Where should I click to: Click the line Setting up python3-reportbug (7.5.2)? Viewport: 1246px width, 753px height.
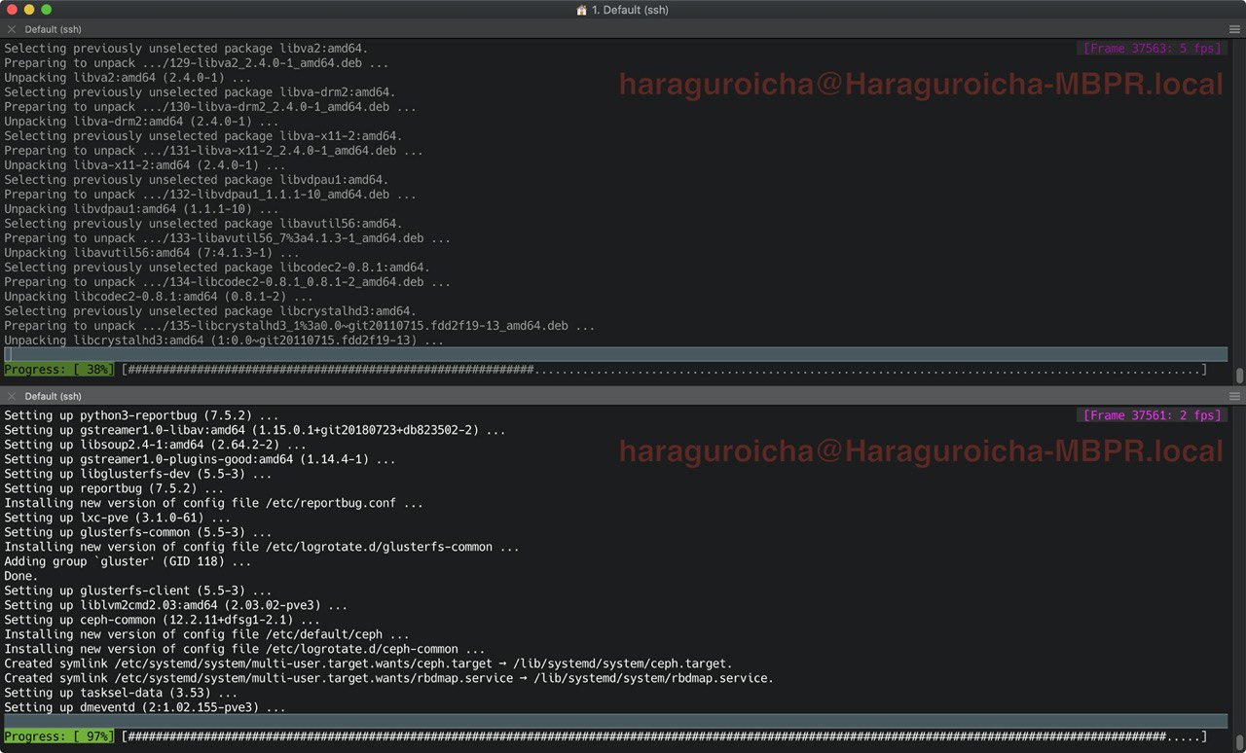click(141, 415)
